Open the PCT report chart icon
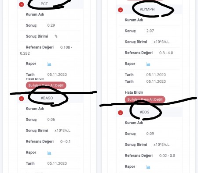 (49, 64)
